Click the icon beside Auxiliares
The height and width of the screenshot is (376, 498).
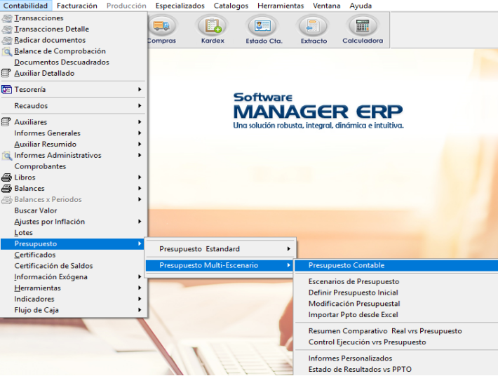6,122
